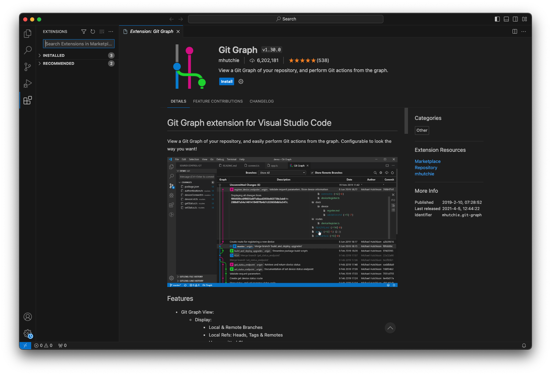Screen dimensions: 551x375
Task: Click the Other category tag
Action: coord(422,130)
